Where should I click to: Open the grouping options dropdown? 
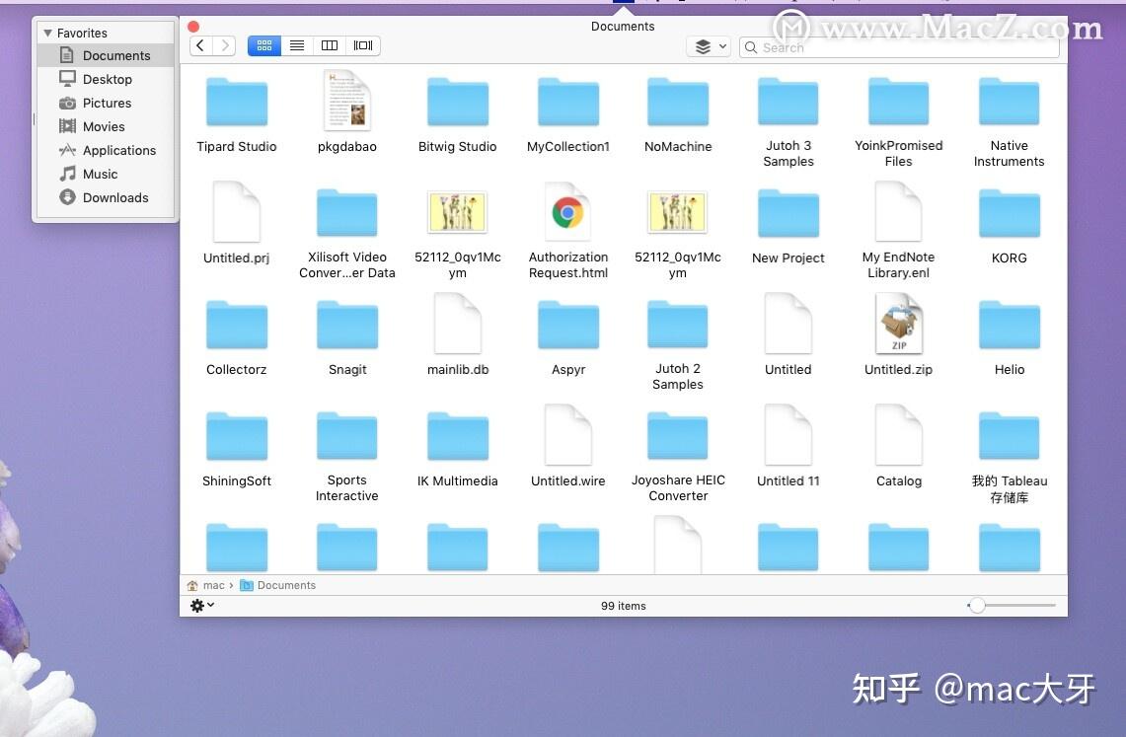[708, 45]
